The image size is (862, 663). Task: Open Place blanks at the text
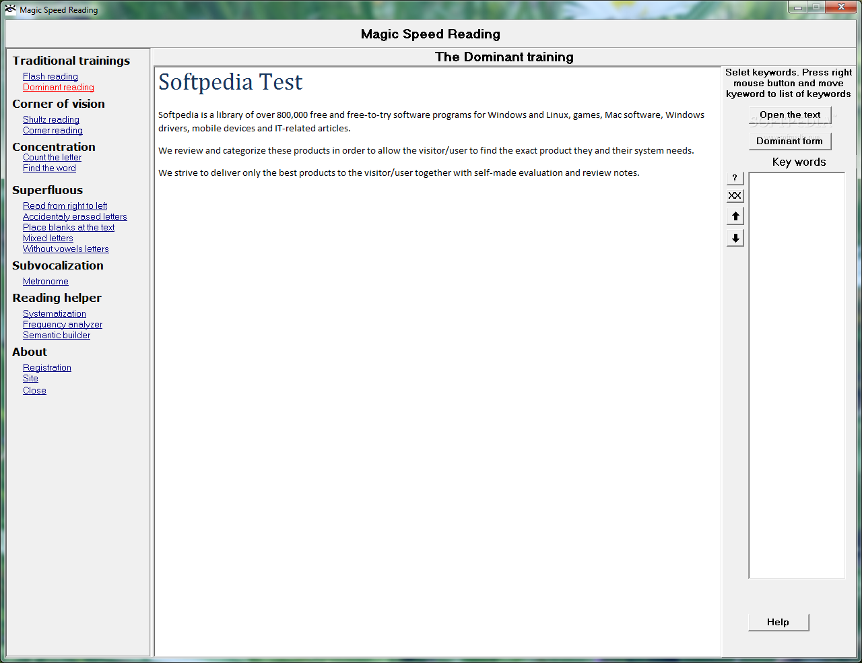(69, 228)
